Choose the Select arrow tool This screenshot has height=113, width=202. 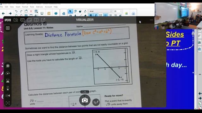point(70,11)
